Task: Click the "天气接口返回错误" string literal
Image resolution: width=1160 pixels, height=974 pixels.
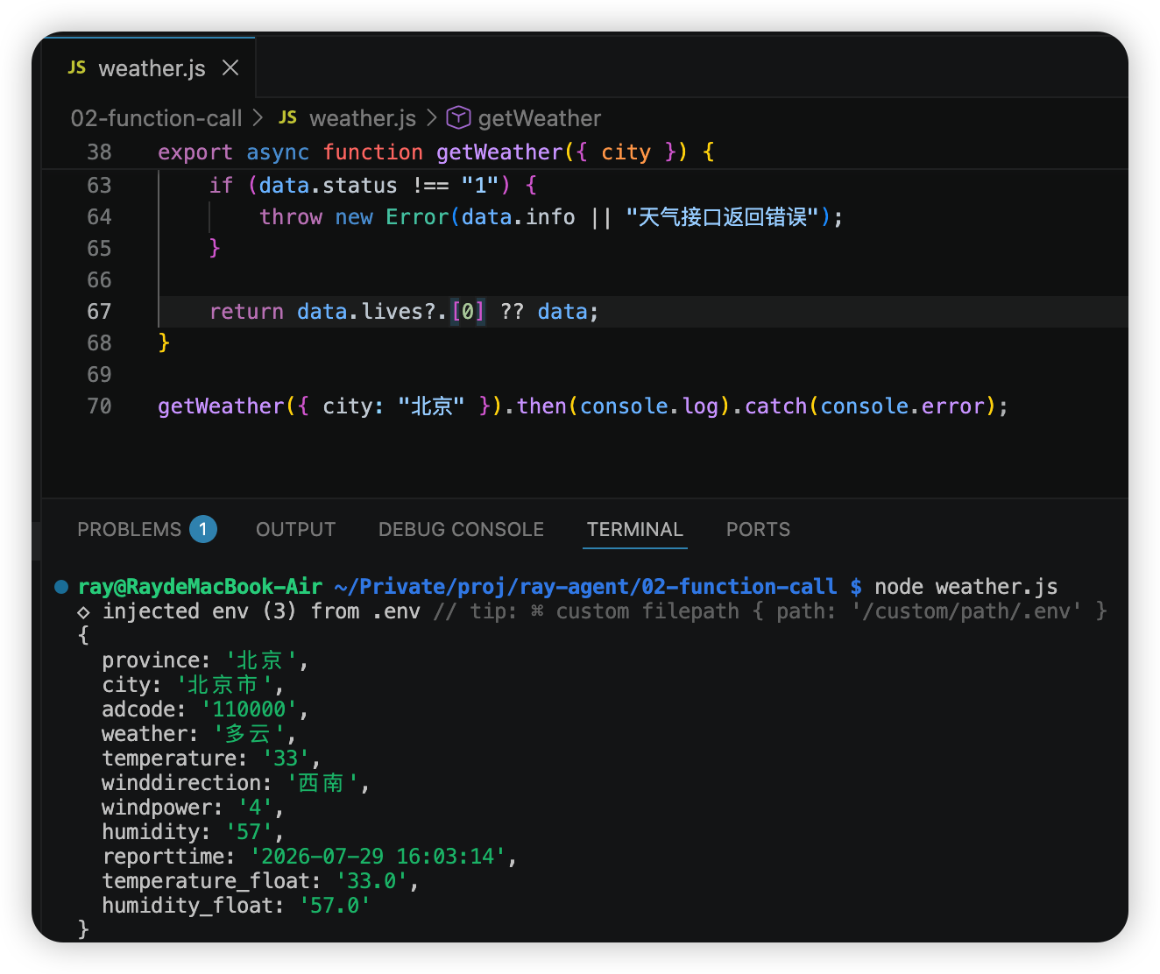Action: (x=722, y=216)
